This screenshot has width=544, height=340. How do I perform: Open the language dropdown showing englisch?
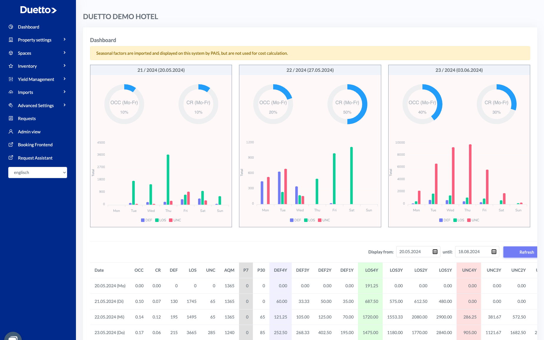tap(38, 173)
